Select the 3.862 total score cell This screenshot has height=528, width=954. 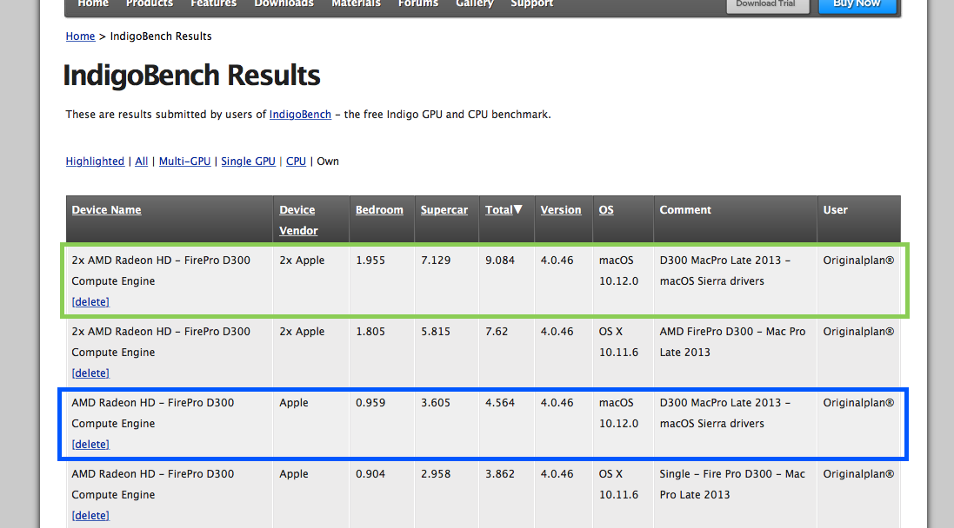[500, 473]
